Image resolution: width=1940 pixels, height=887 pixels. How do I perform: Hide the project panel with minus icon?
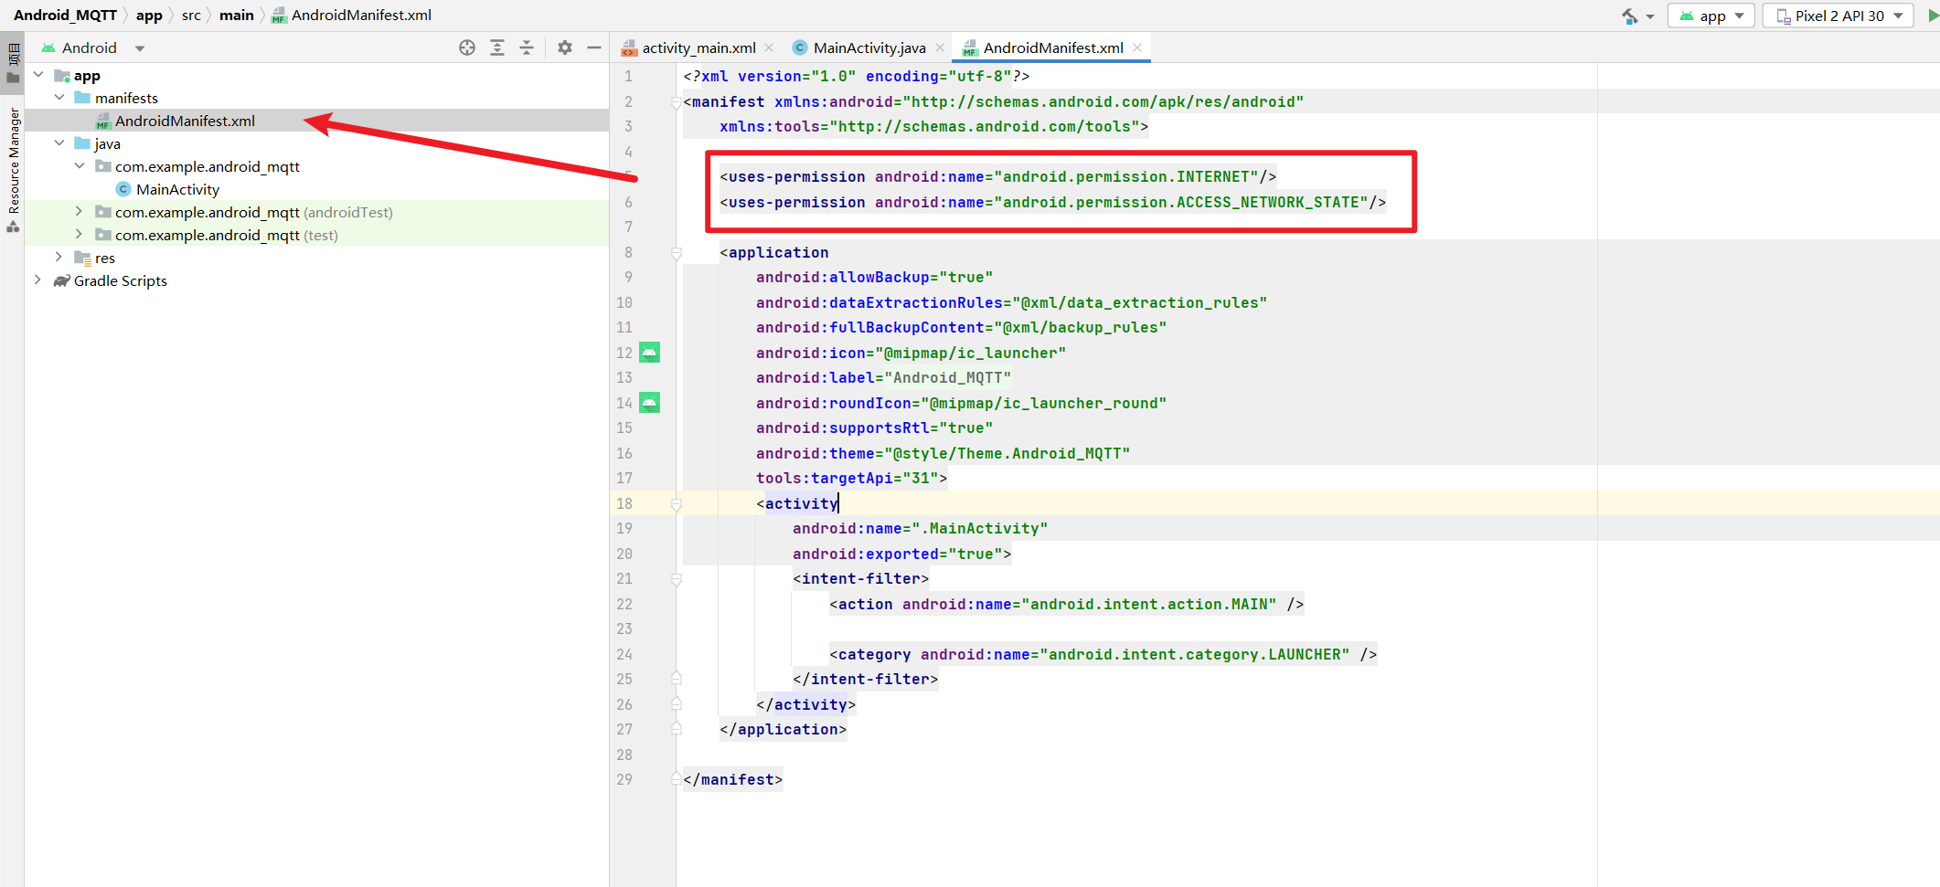pos(594,48)
